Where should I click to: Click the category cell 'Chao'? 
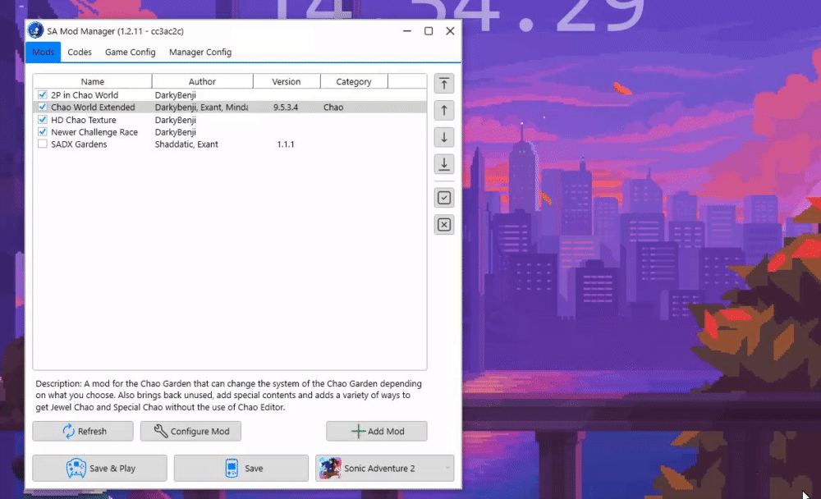[333, 107]
